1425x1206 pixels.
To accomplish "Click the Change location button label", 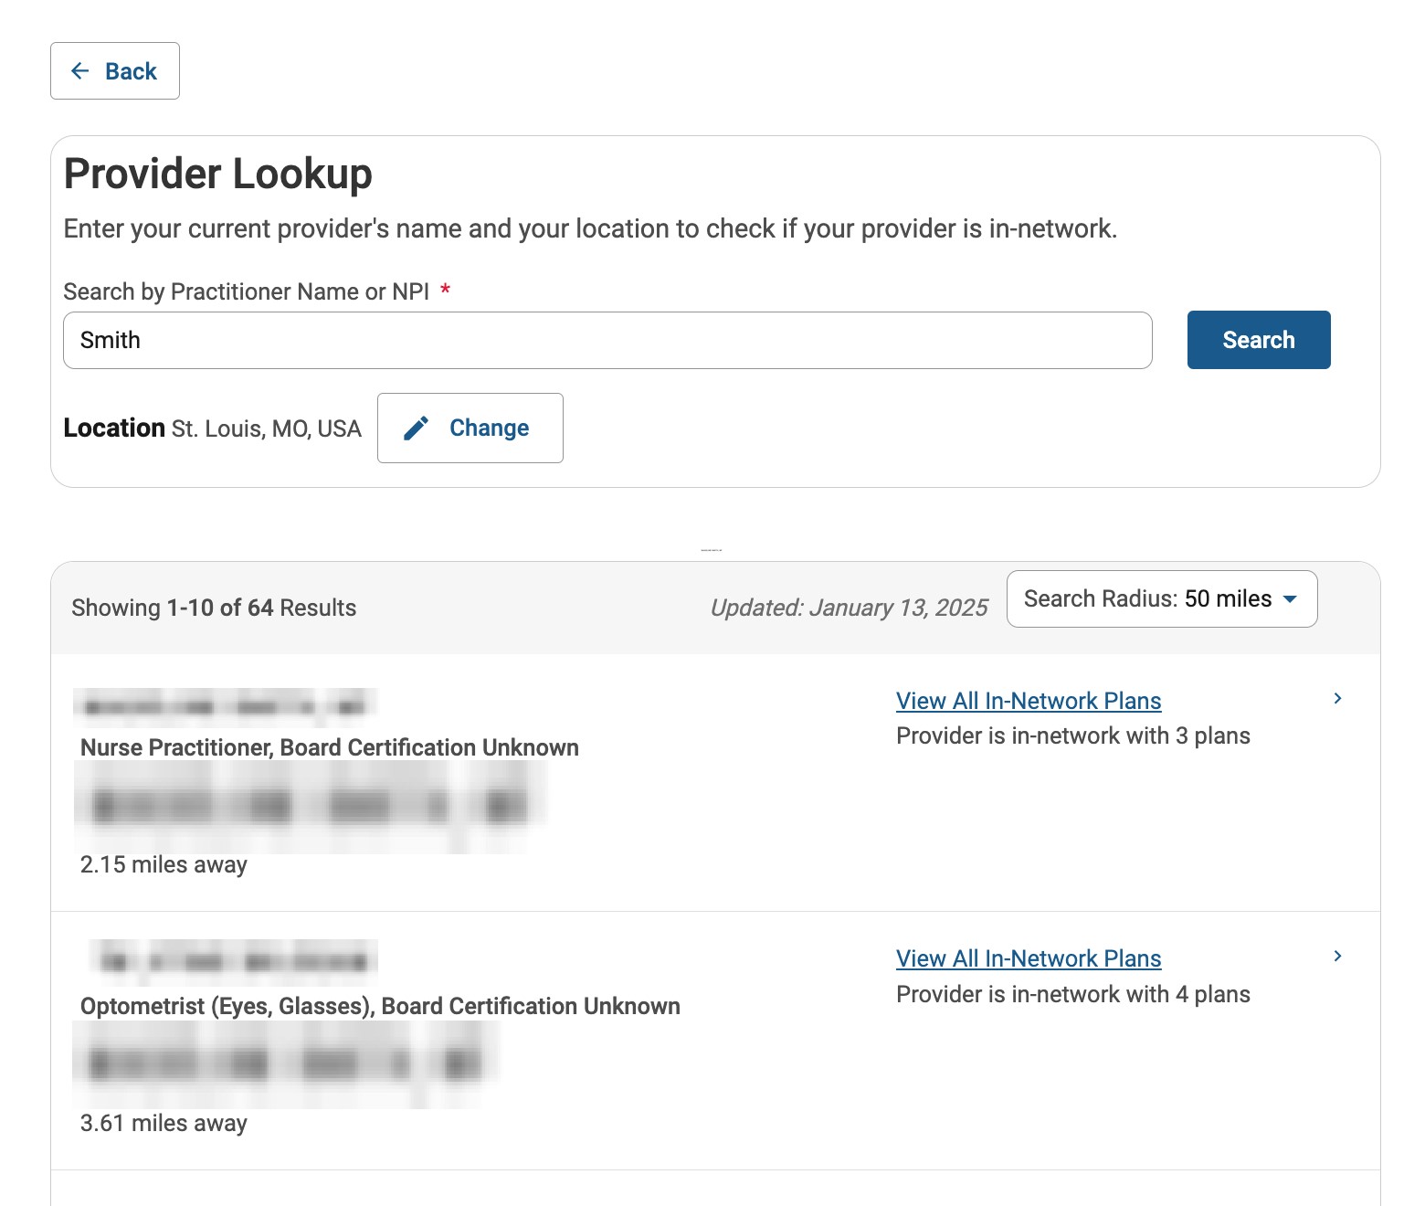I will click(489, 428).
